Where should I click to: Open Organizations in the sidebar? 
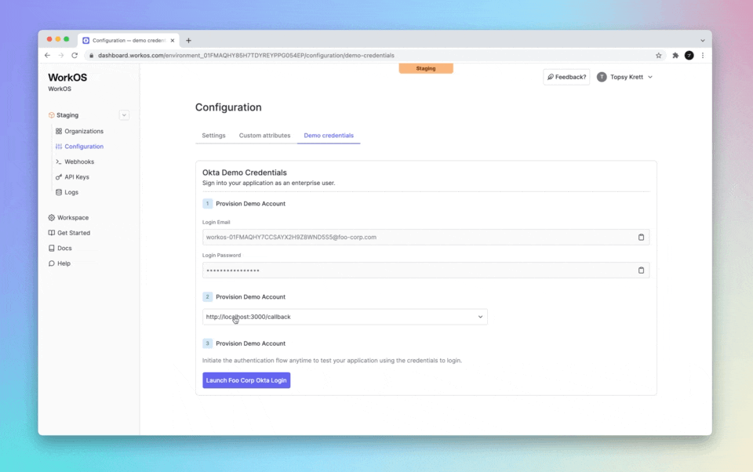tap(84, 131)
